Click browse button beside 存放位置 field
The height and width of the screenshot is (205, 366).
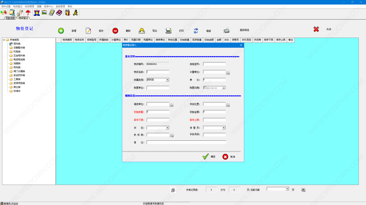(x=228, y=105)
